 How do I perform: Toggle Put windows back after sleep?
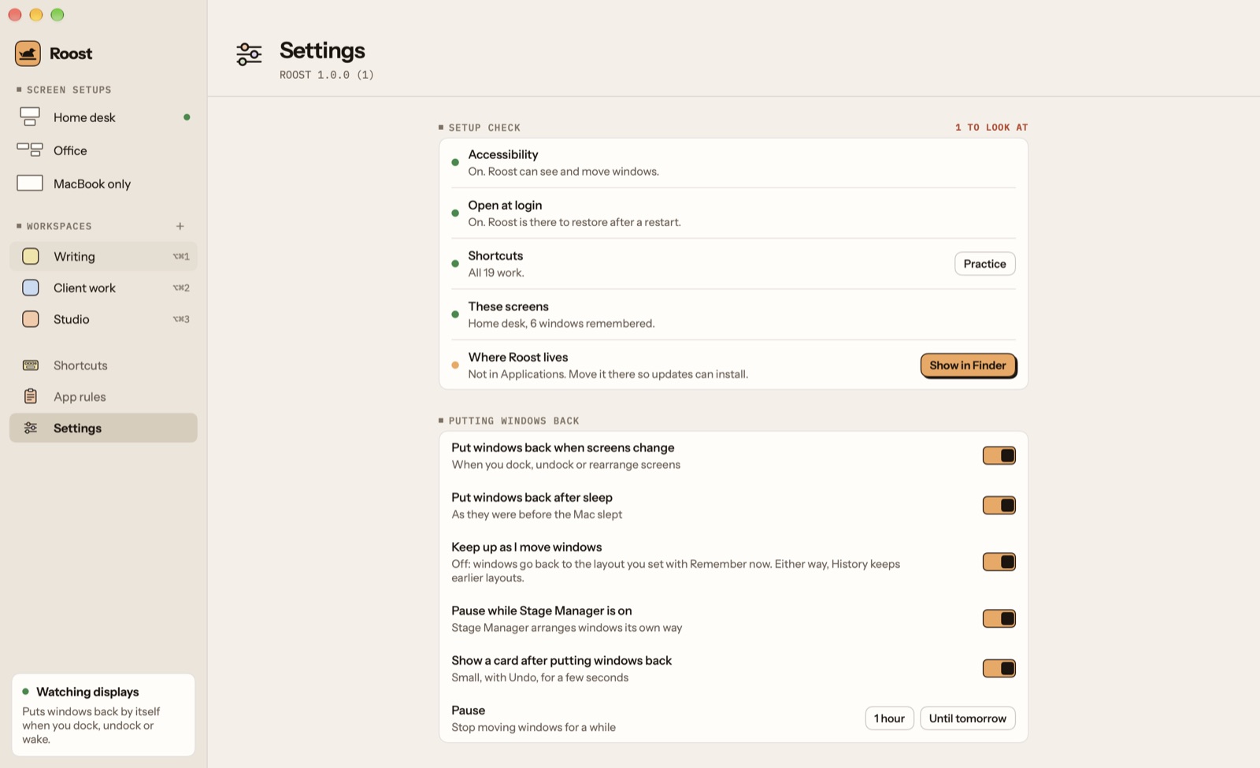pos(999,505)
